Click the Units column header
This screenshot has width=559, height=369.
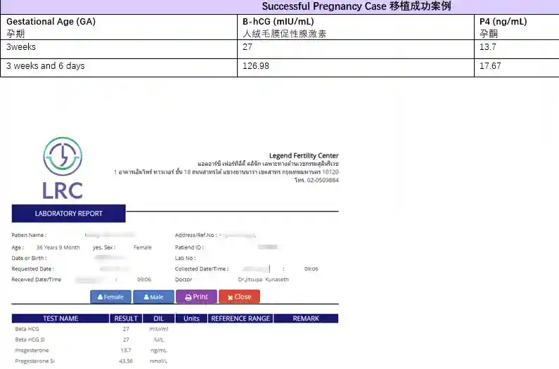191,318
